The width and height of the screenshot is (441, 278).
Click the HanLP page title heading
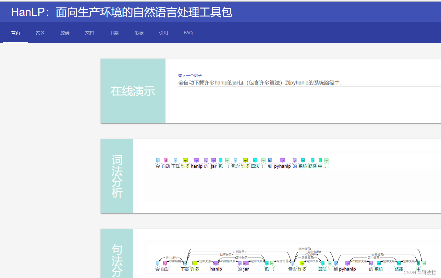coord(122,12)
